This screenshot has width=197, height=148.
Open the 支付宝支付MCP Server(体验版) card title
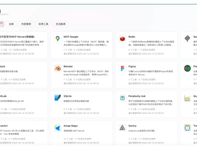click(x=17, y=37)
